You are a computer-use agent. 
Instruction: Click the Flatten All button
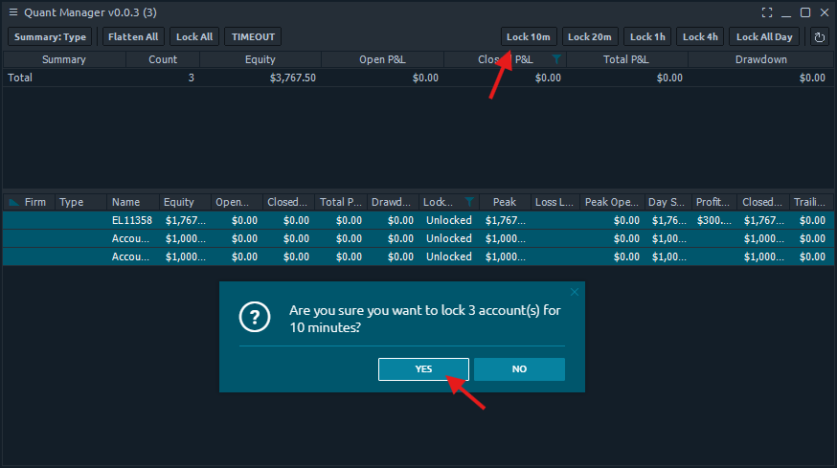tap(134, 37)
